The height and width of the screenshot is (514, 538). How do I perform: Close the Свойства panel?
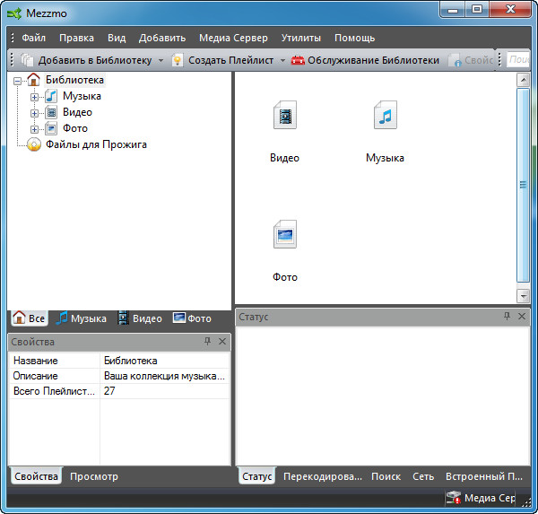pyautogui.click(x=222, y=342)
